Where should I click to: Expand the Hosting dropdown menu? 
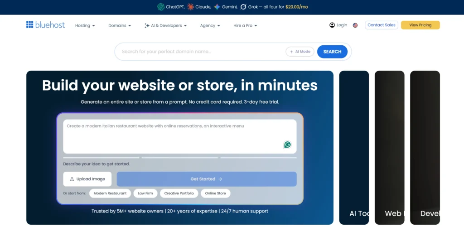[85, 26]
